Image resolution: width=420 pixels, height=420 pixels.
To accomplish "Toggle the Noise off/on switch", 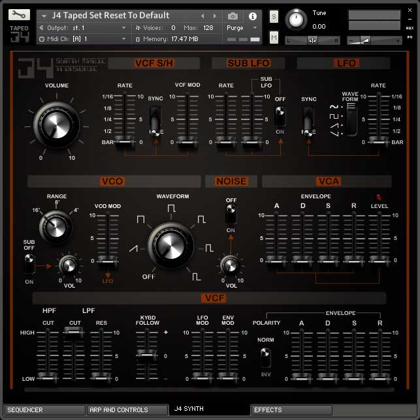I will [231, 213].
